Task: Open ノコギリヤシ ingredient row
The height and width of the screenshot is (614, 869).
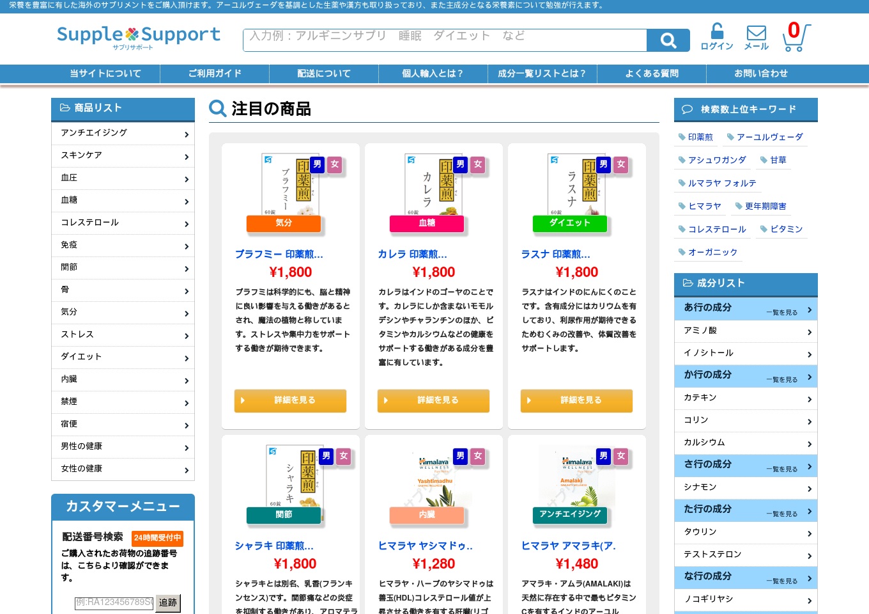Action: (x=746, y=600)
